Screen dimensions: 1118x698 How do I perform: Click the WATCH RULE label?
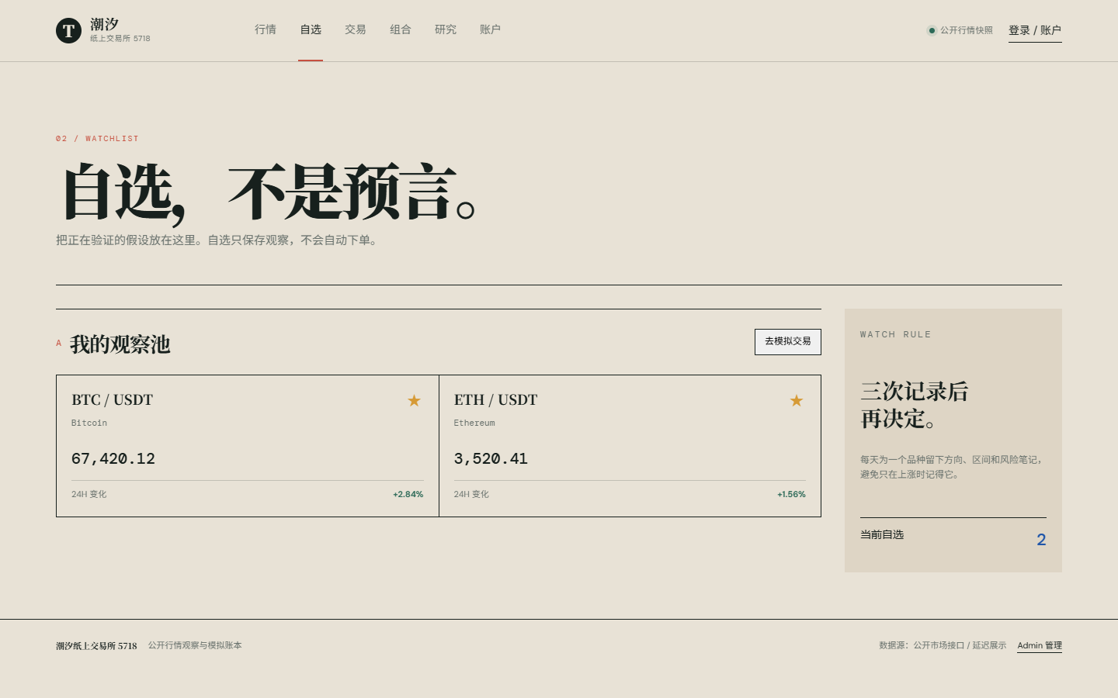[895, 334]
